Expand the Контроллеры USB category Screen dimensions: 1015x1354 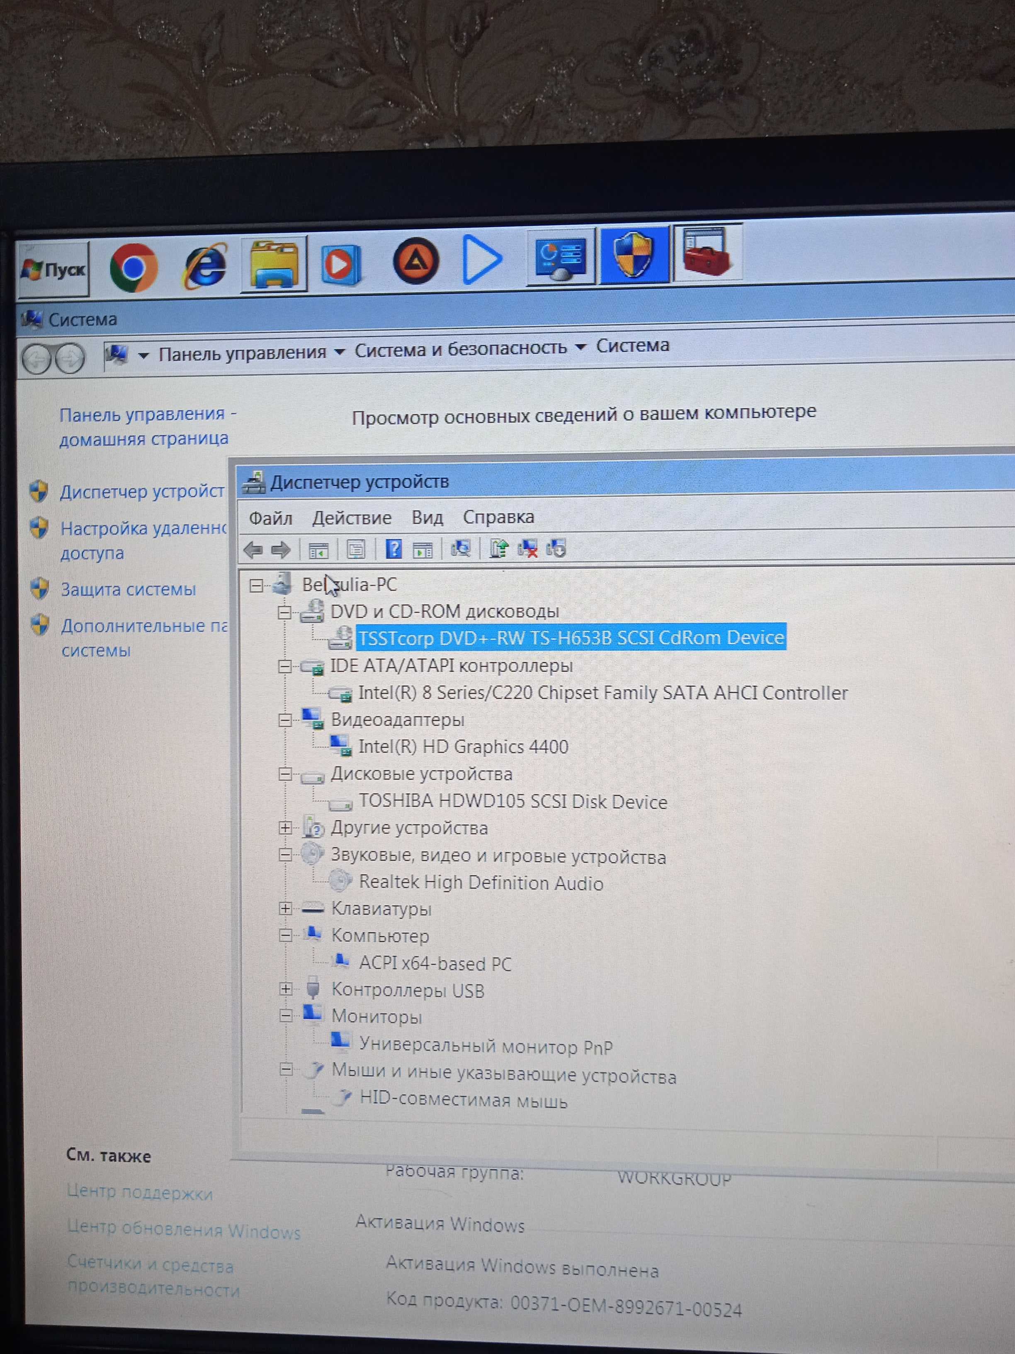(286, 989)
